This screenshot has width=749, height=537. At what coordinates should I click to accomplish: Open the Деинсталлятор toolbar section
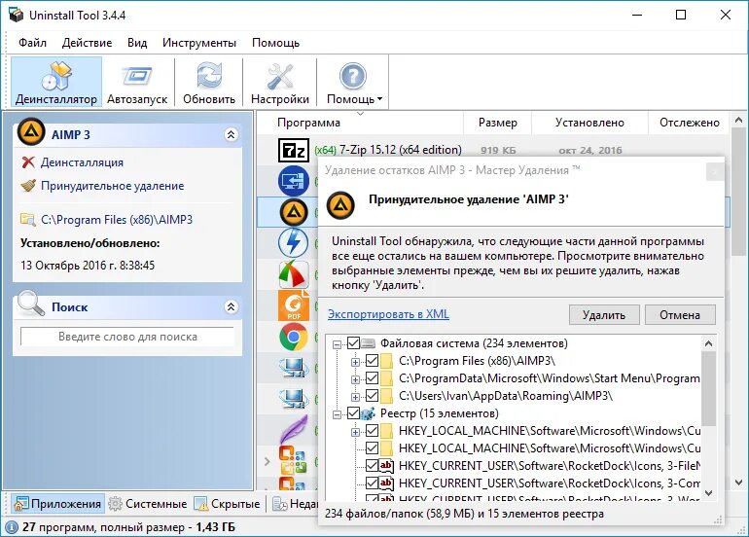(56, 82)
